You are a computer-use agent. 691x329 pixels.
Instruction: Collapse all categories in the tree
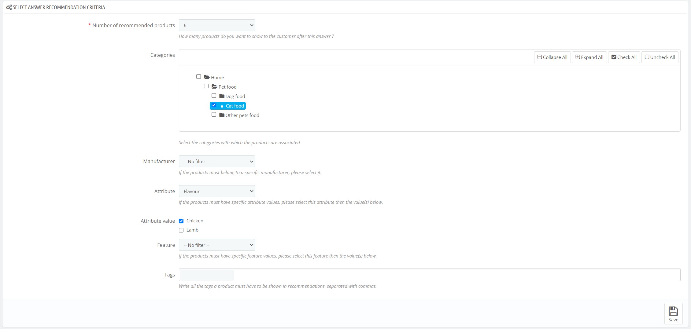tap(552, 57)
